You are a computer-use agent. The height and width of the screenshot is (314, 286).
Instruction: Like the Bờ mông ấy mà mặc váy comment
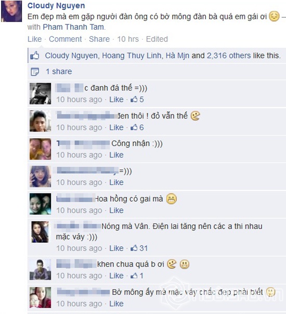[116, 304]
